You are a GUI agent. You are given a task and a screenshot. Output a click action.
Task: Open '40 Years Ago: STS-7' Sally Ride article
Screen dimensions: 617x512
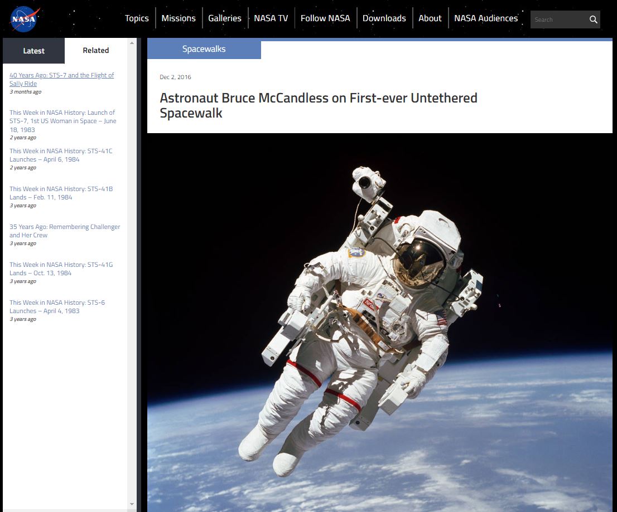coord(62,79)
